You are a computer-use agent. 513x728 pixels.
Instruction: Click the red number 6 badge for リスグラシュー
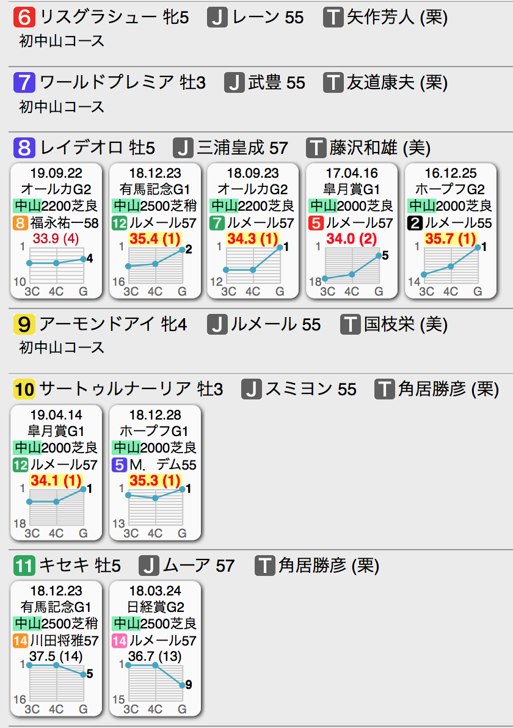click(x=24, y=17)
